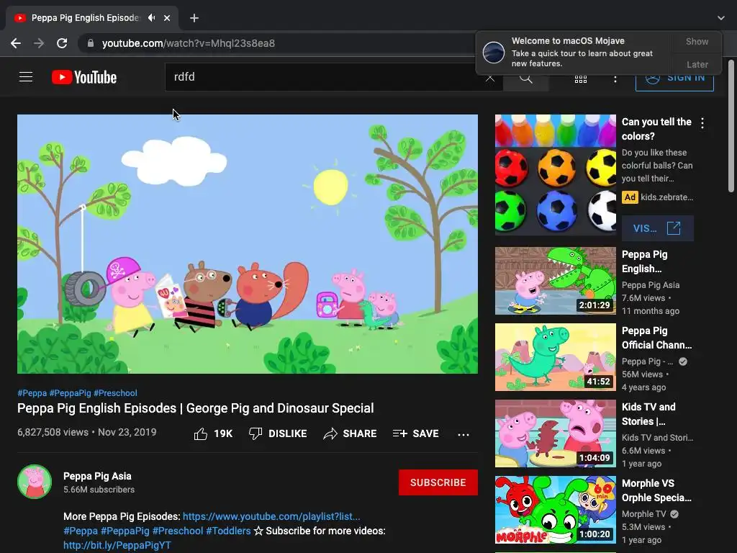Click the main video player
This screenshot has width=737, height=553.
point(248,244)
